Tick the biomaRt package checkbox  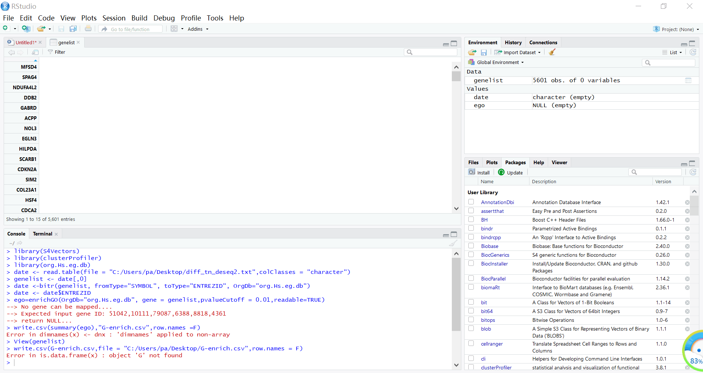(471, 287)
